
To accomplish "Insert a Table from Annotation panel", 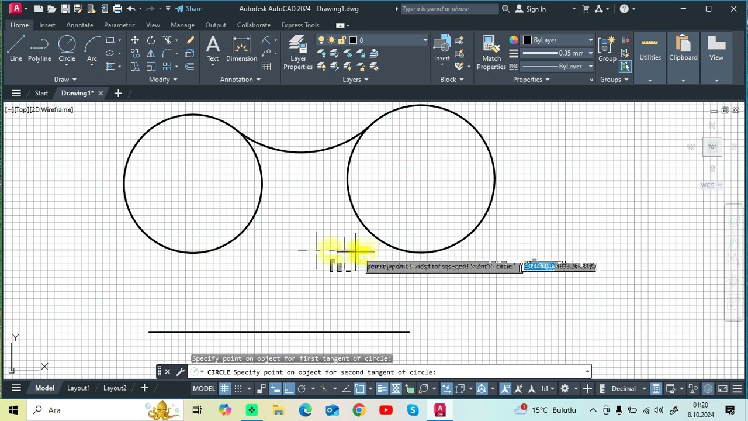I will click(x=266, y=66).
